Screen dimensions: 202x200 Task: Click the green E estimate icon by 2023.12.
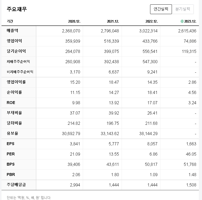182,21
